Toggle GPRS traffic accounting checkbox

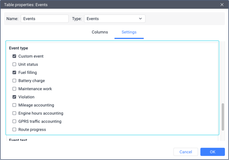click(x=14, y=121)
